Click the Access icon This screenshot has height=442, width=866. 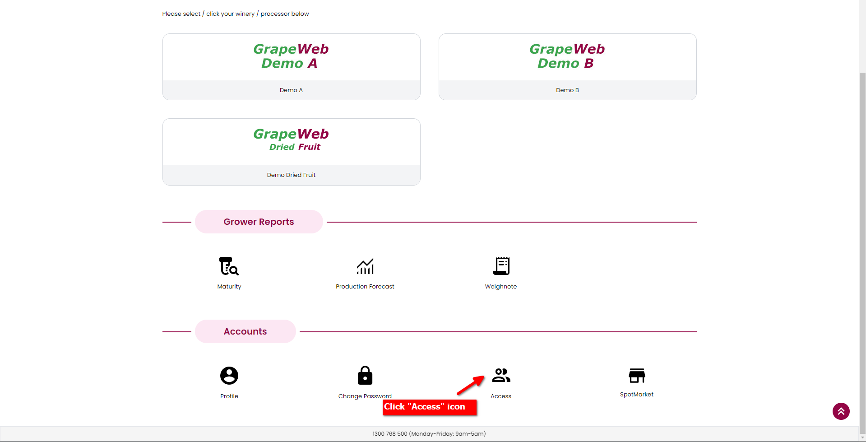click(501, 375)
